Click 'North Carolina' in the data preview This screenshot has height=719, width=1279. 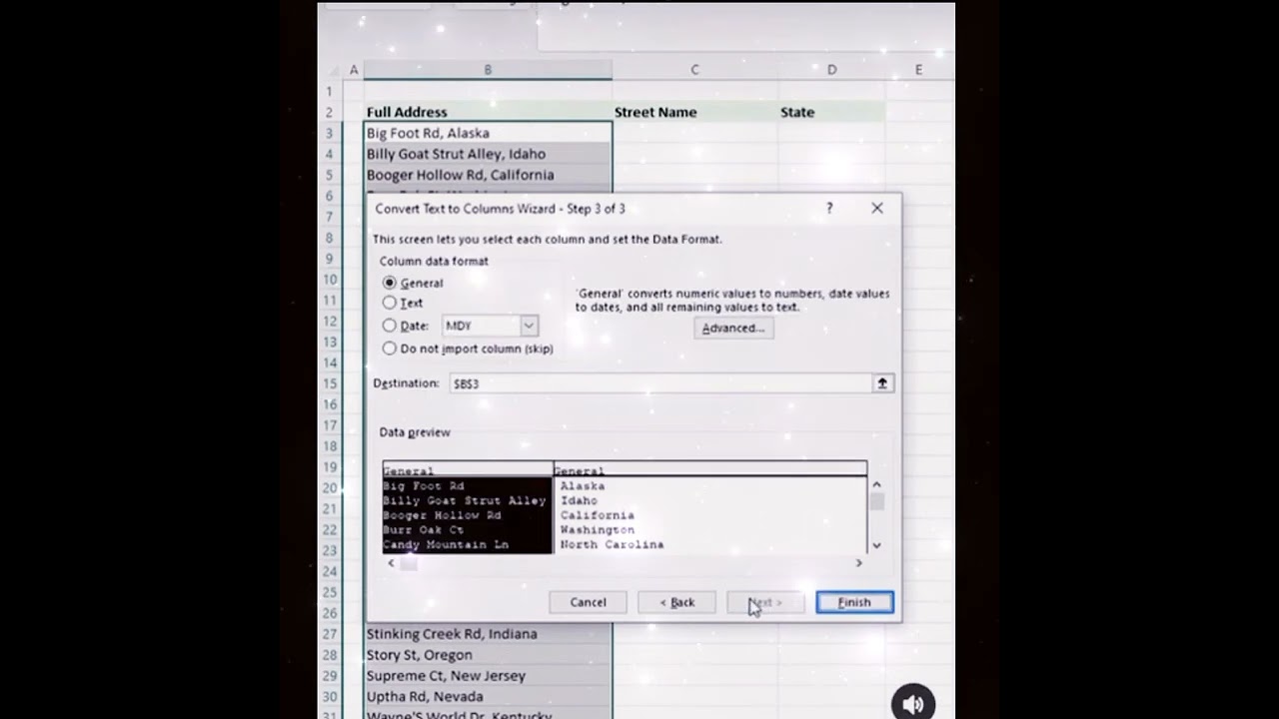coord(612,545)
